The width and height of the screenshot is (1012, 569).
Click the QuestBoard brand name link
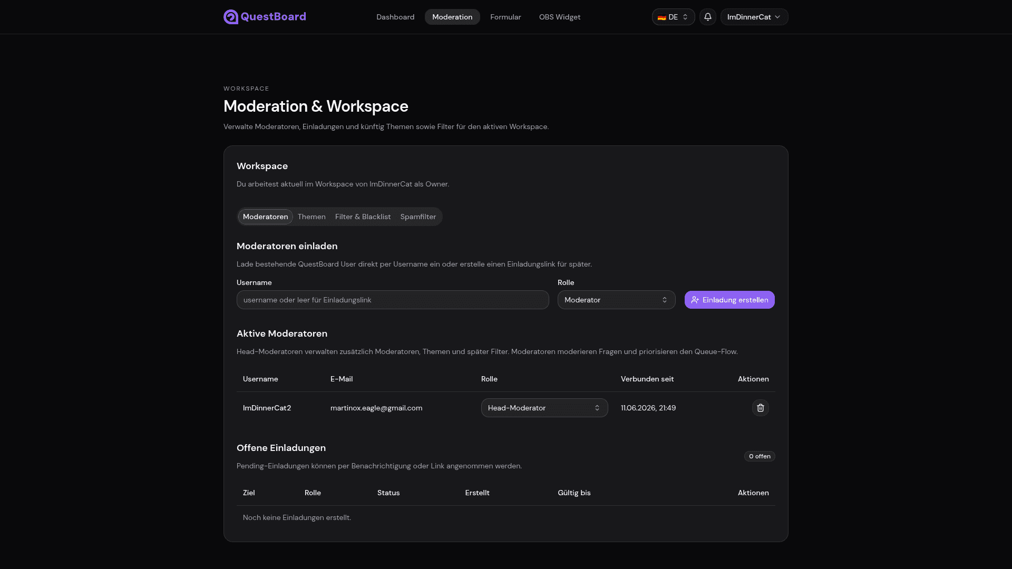point(273,17)
